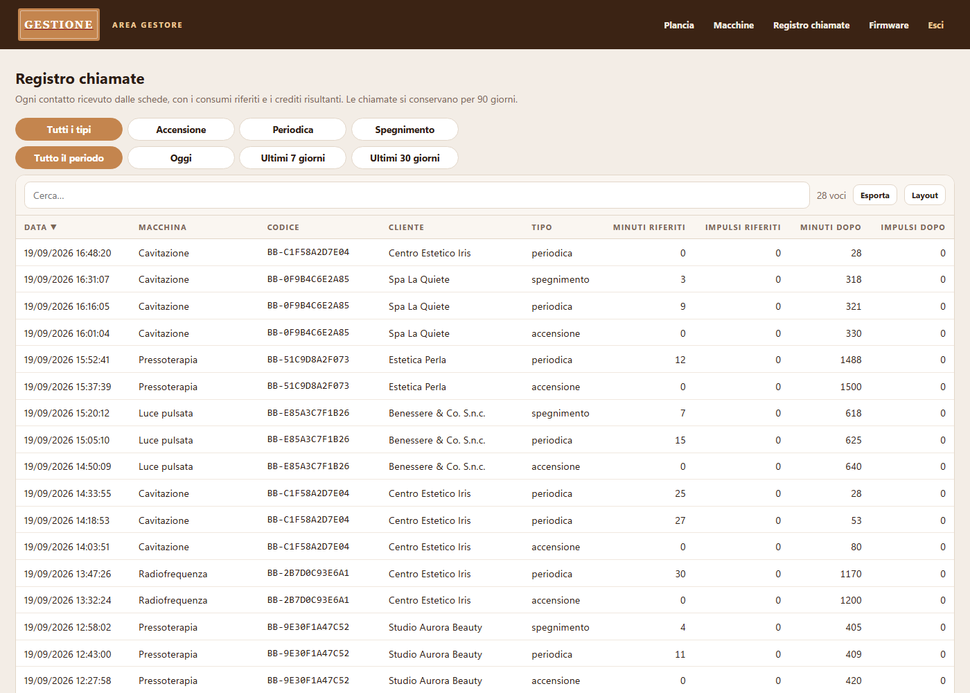The image size is (970, 693).
Task: Show calls from Ultimi 30 giorni
Action: [405, 158]
